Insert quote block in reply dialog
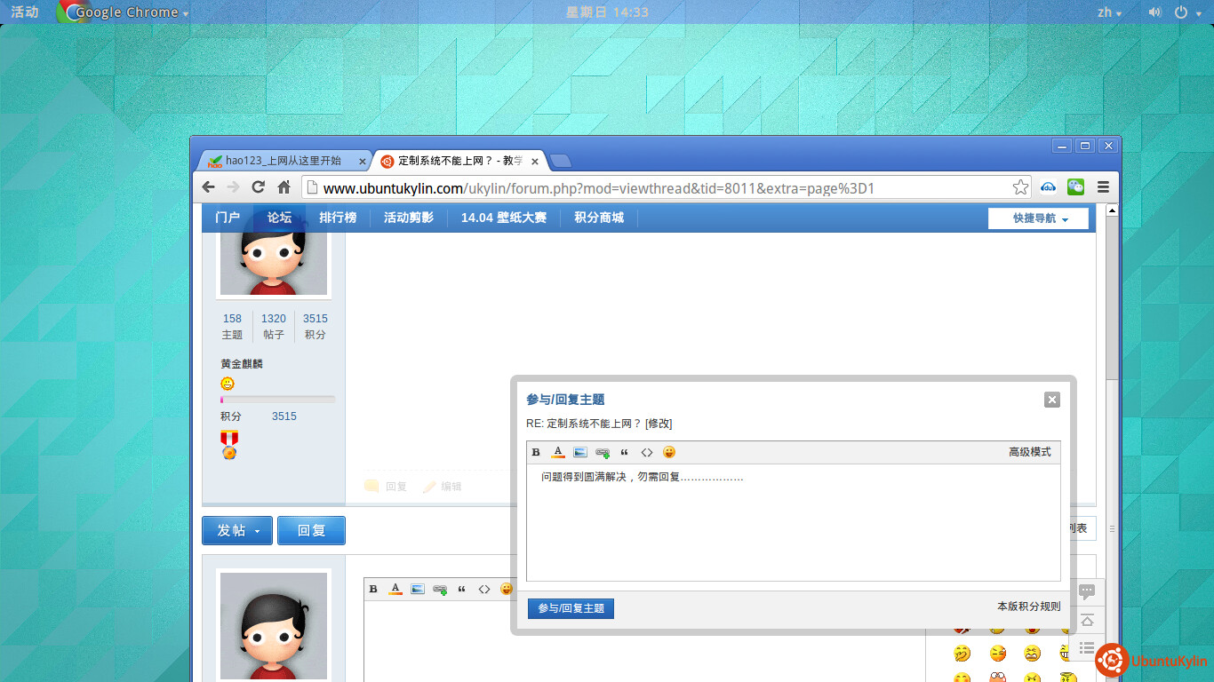The image size is (1214, 682). click(x=625, y=453)
